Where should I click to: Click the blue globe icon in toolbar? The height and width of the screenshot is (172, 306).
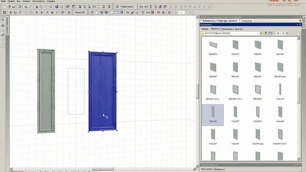pyautogui.click(x=57, y=7)
